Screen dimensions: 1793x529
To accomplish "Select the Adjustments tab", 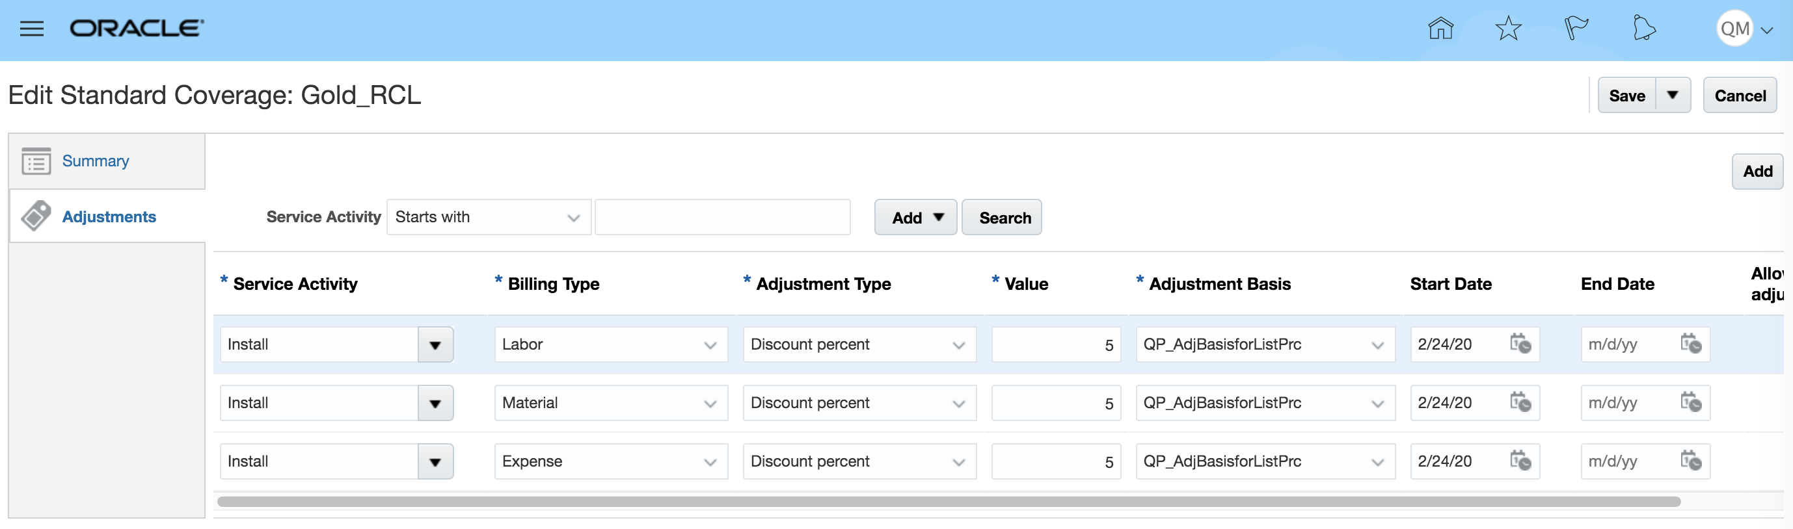I will click(109, 217).
